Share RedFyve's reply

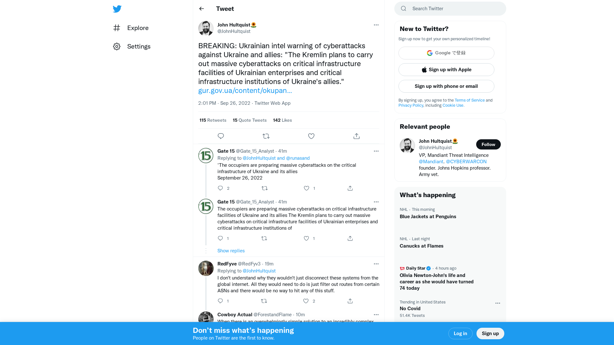(x=350, y=301)
